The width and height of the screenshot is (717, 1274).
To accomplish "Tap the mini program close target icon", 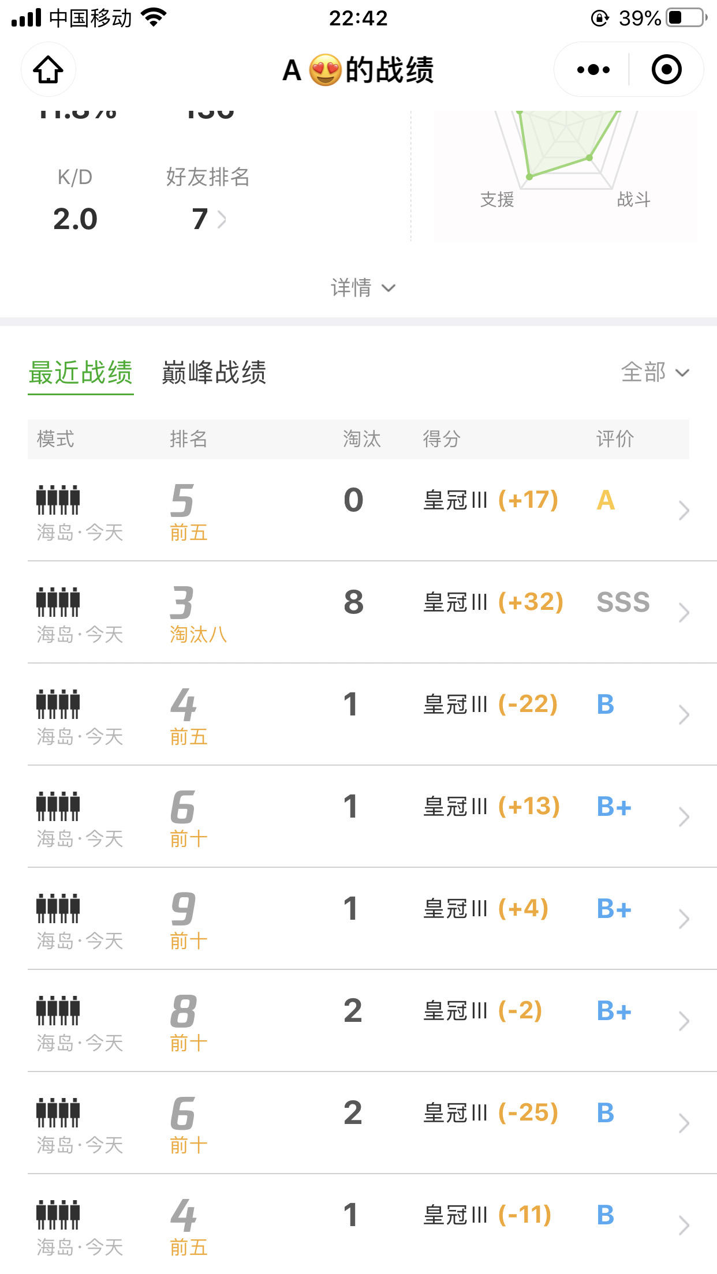I will pos(667,70).
